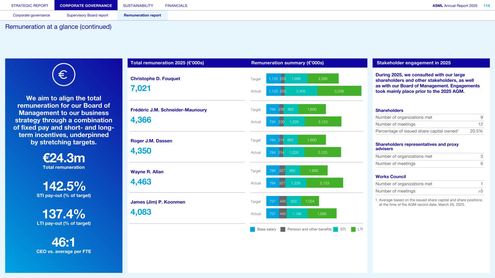The height and width of the screenshot is (278, 495).
Task: Click Roger J.M. Dassen's name
Action: click(151, 141)
